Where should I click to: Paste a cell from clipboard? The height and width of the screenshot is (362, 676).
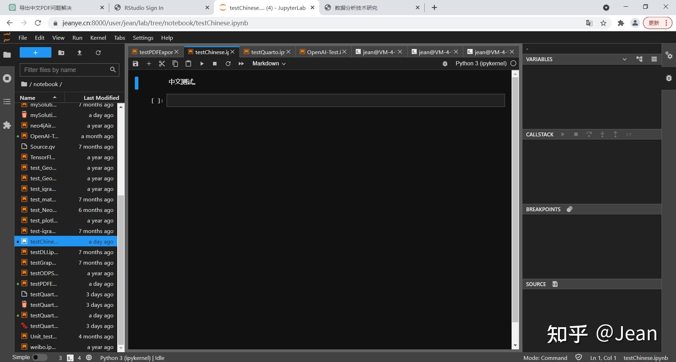point(188,64)
